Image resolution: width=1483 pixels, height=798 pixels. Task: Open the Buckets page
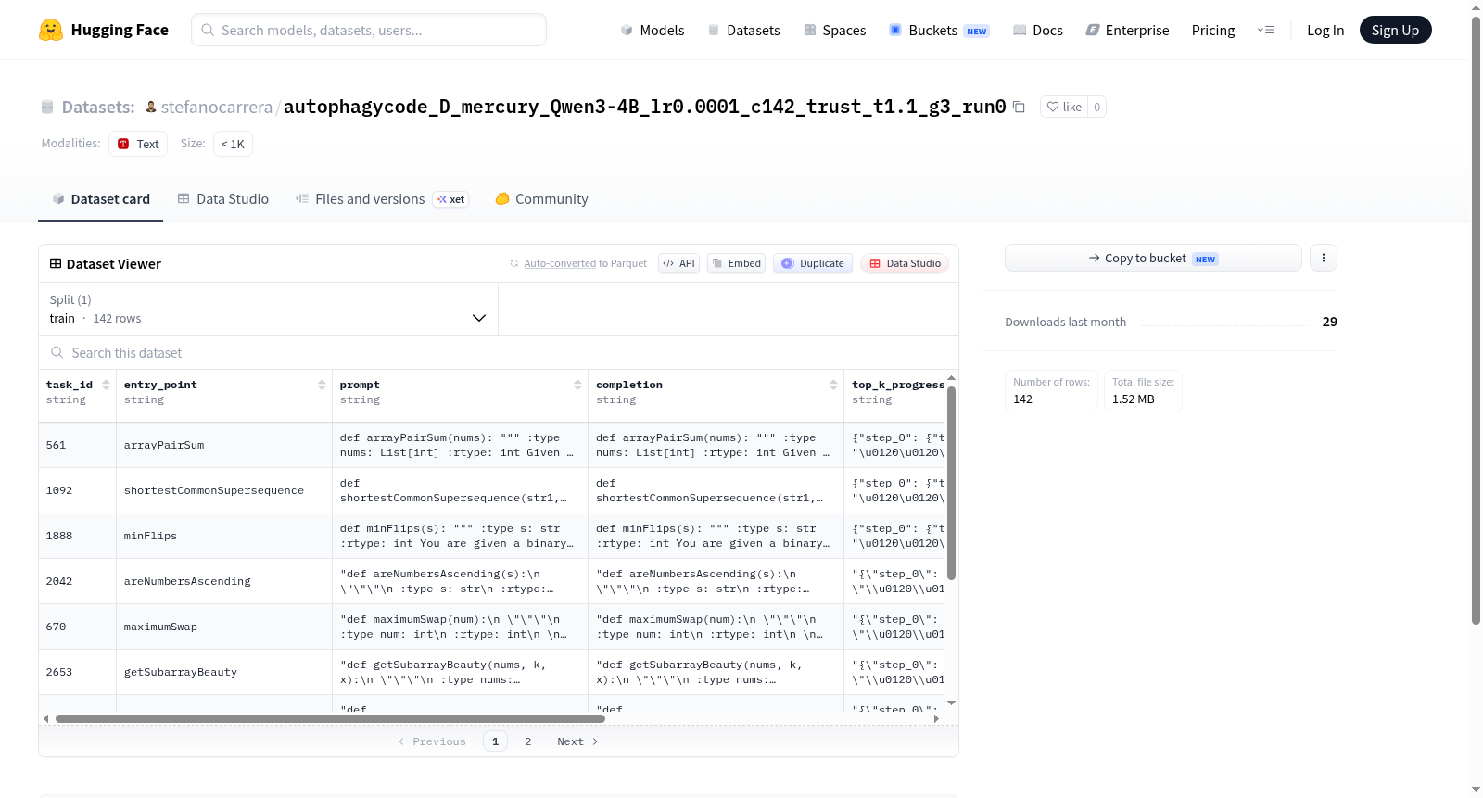(939, 30)
